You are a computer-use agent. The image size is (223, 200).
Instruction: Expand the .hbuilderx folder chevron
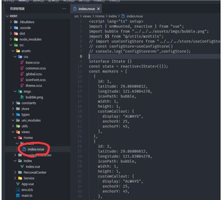pos(11,22)
